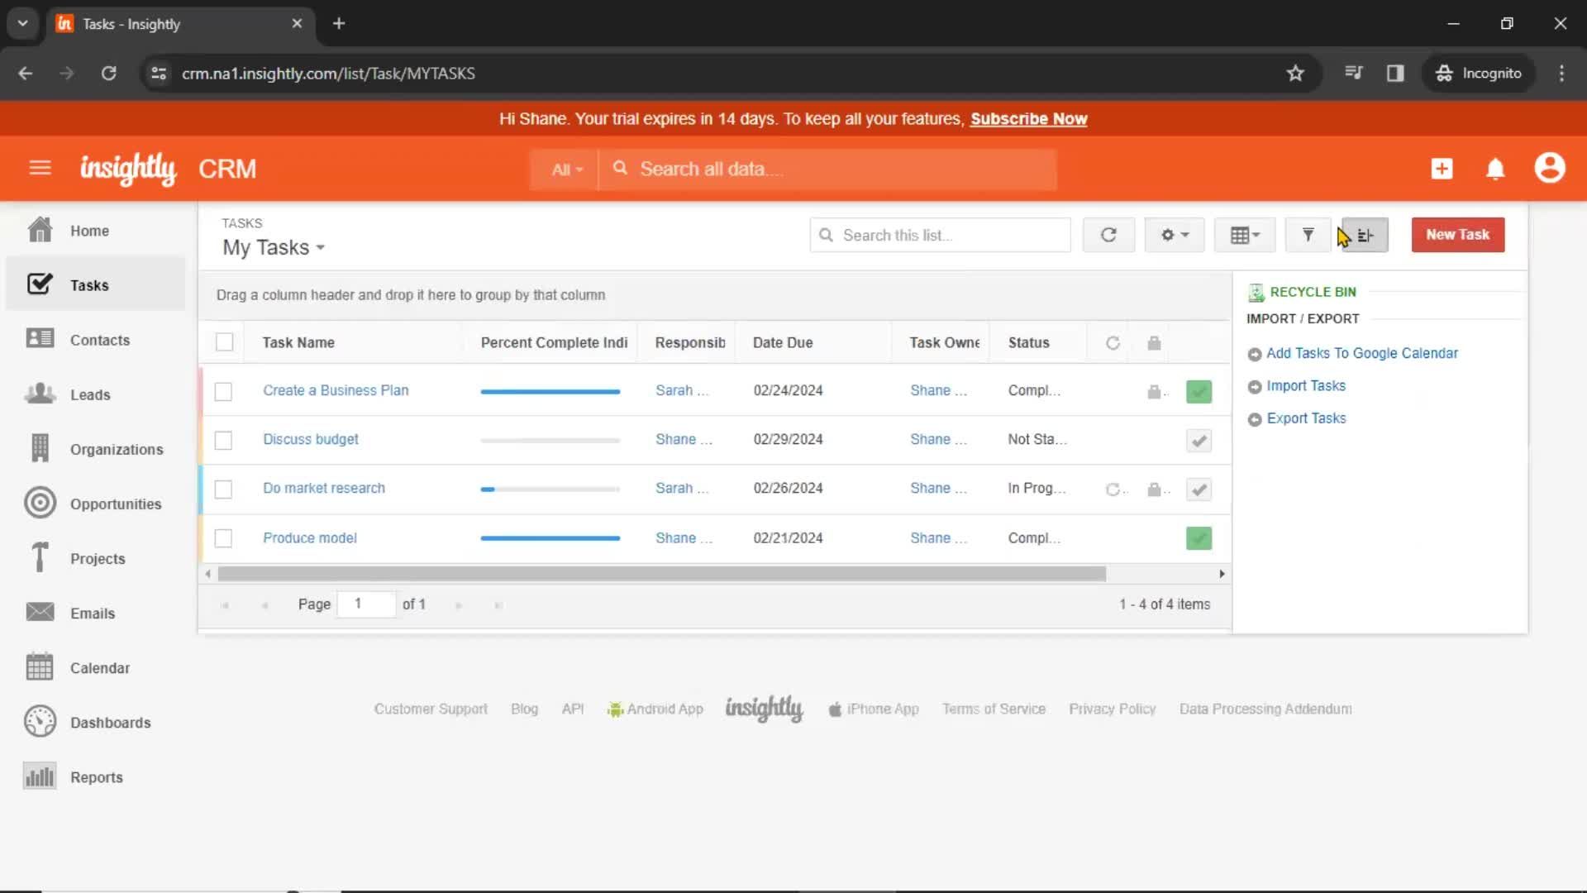Go to Tasks in sidebar
The image size is (1587, 893).
(x=96, y=284)
